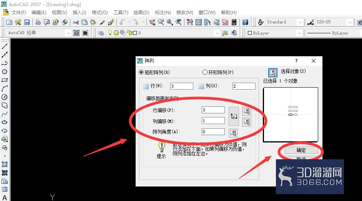Open the Standard text style dropdown

(300, 22)
